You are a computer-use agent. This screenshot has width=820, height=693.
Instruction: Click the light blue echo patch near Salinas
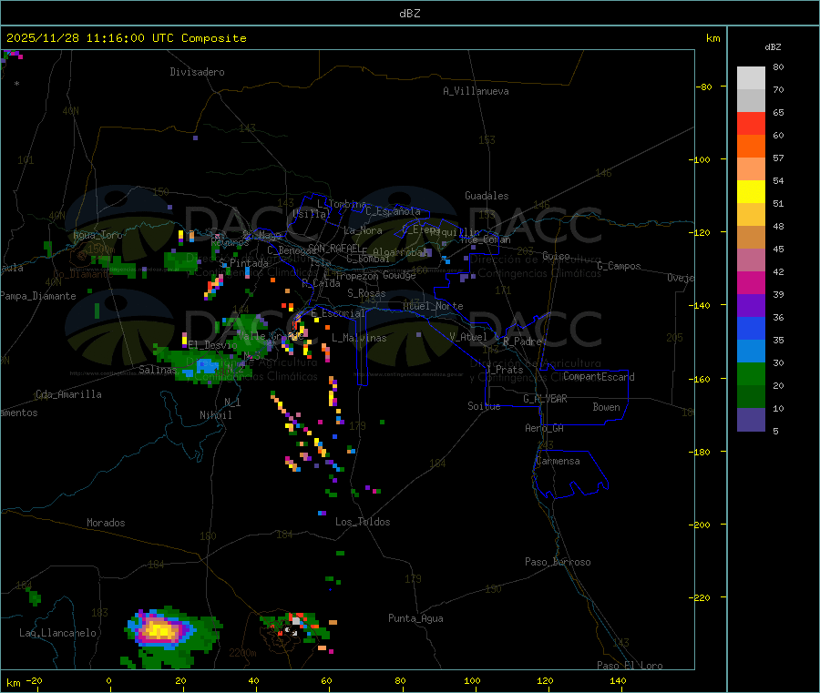(203, 366)
